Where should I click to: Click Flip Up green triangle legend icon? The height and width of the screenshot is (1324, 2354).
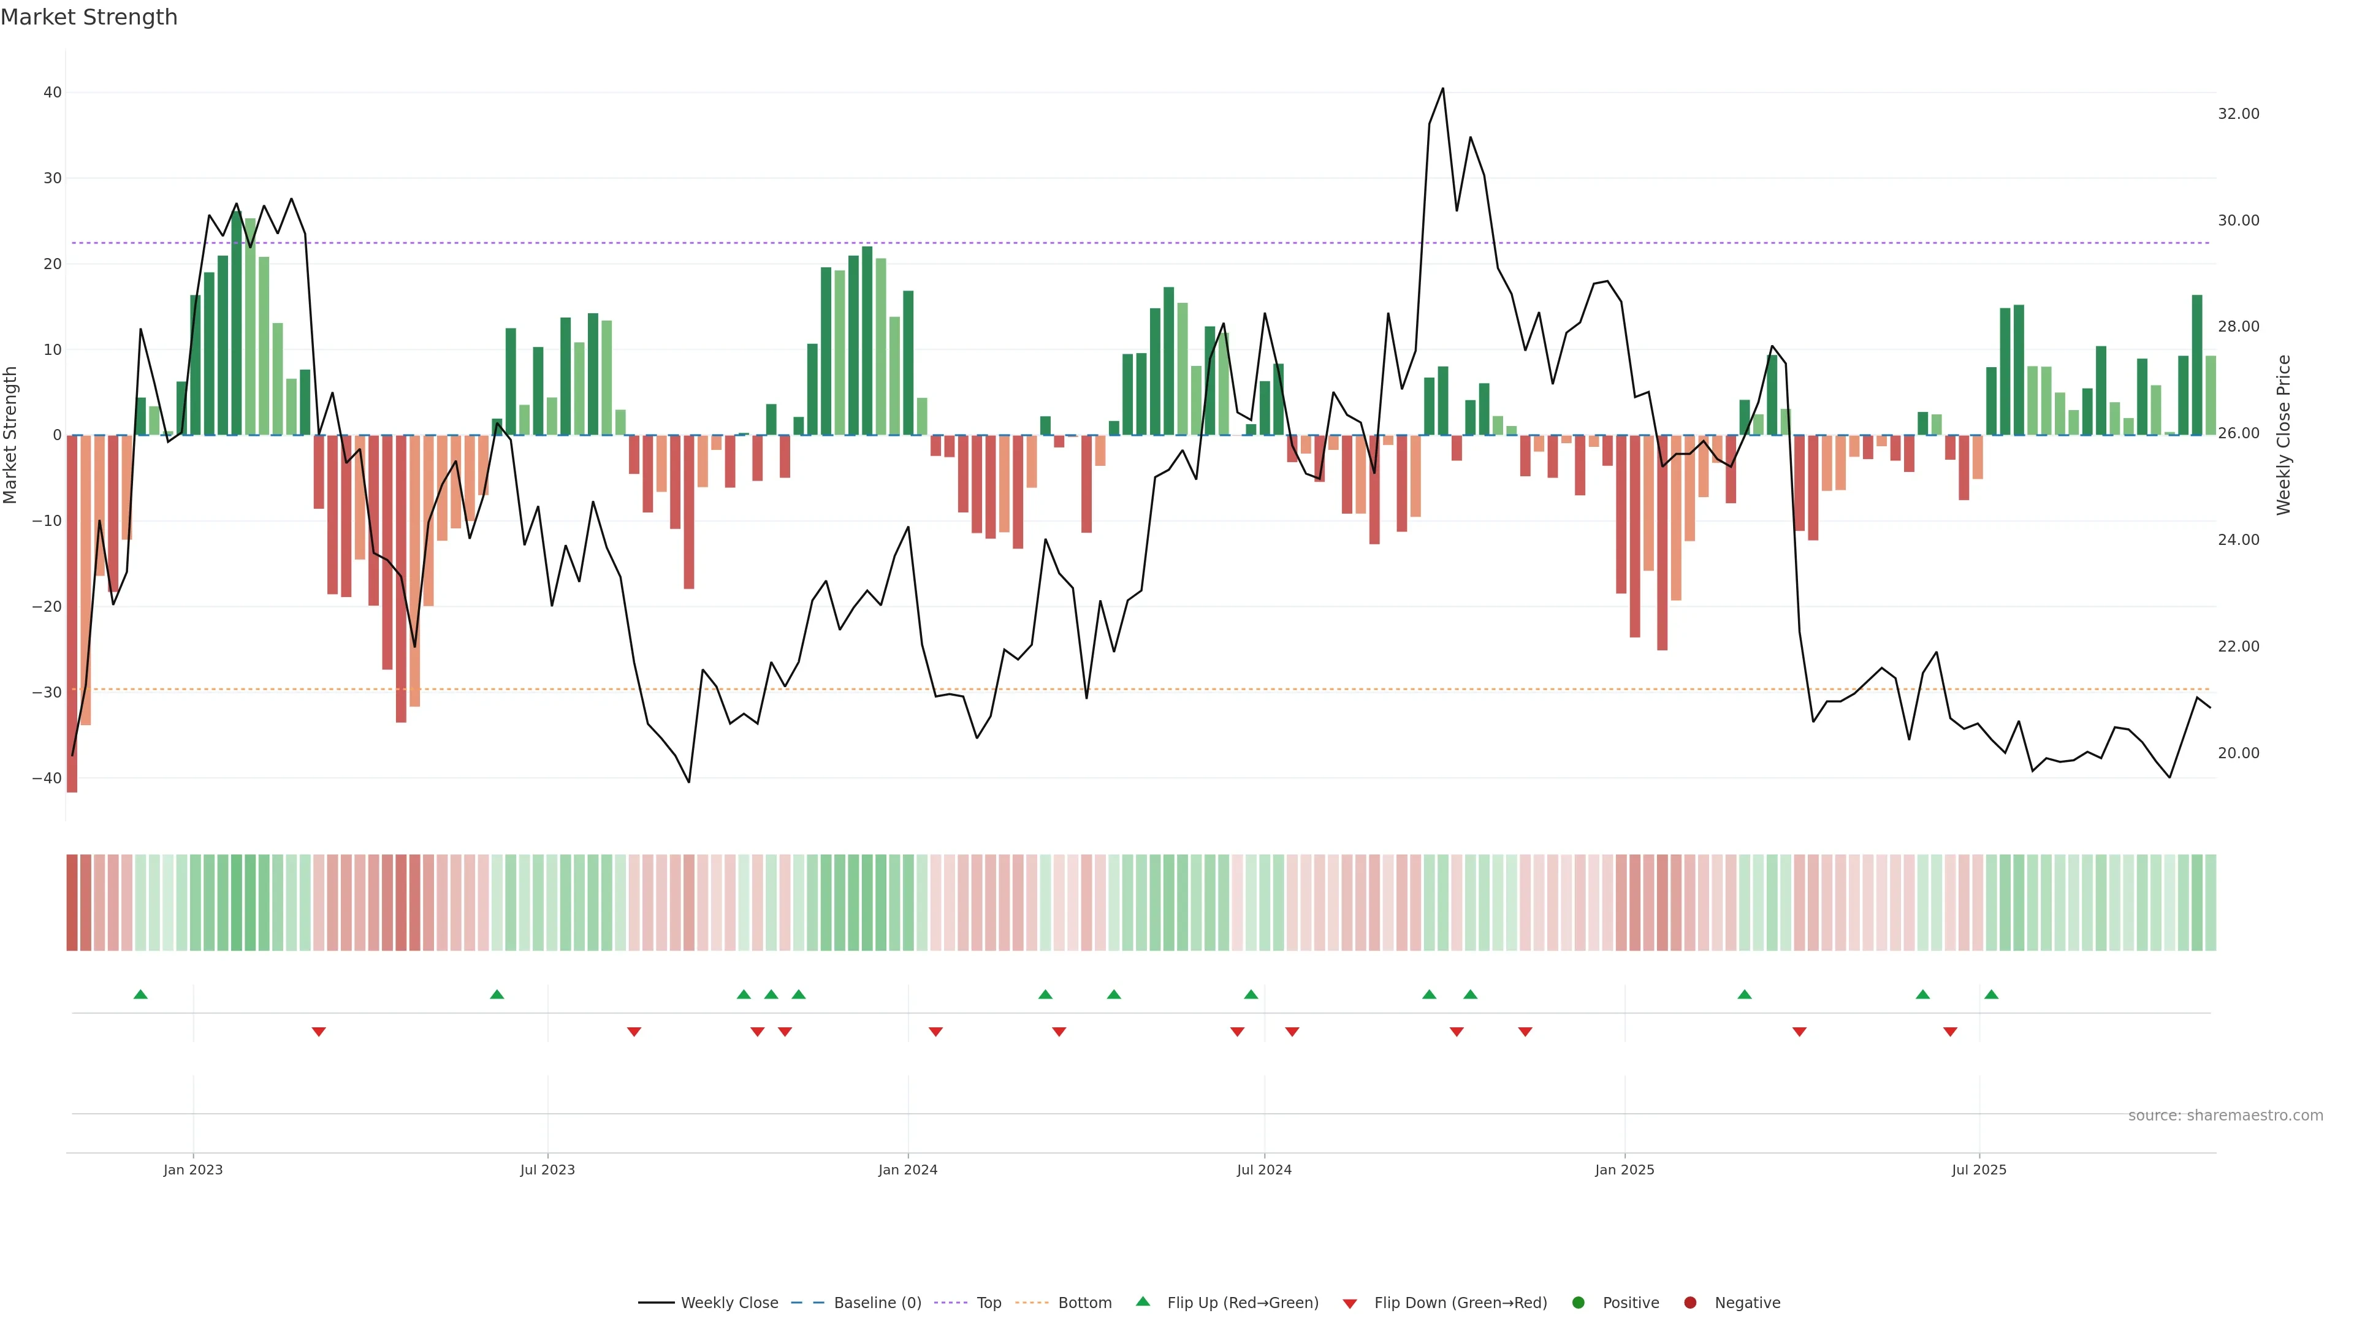(x=1142, y=1301)
